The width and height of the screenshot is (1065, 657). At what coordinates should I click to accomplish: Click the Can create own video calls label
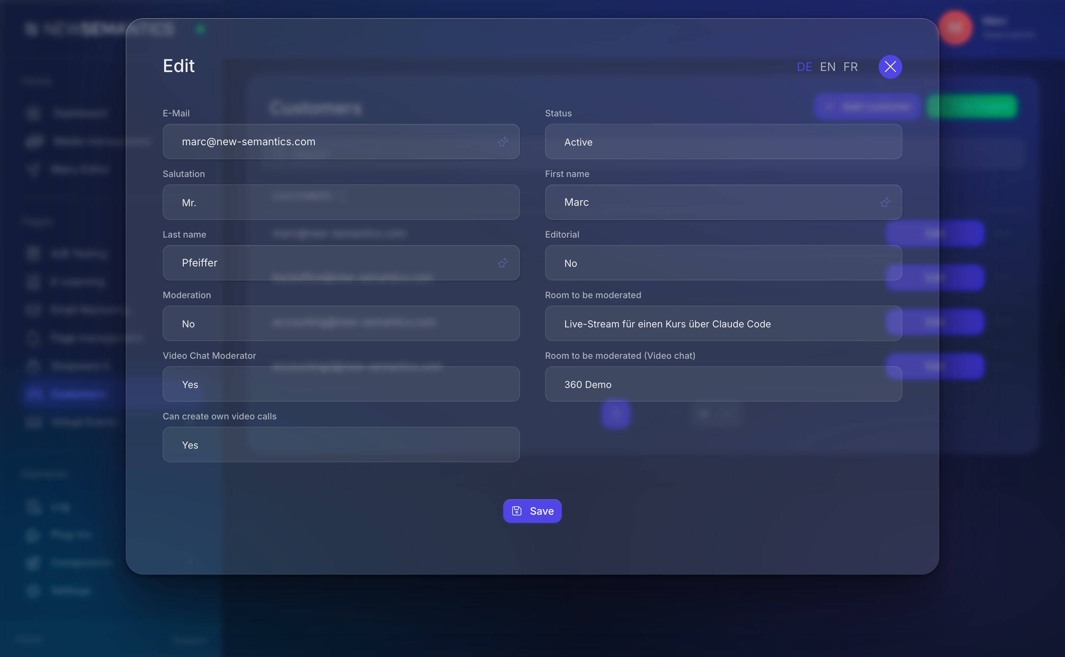220,416
